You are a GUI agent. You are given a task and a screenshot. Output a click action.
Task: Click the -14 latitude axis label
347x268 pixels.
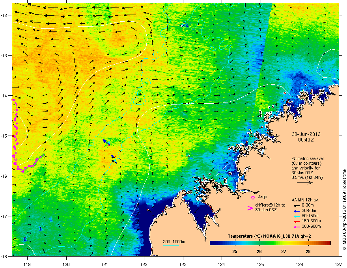click(4, 95)
